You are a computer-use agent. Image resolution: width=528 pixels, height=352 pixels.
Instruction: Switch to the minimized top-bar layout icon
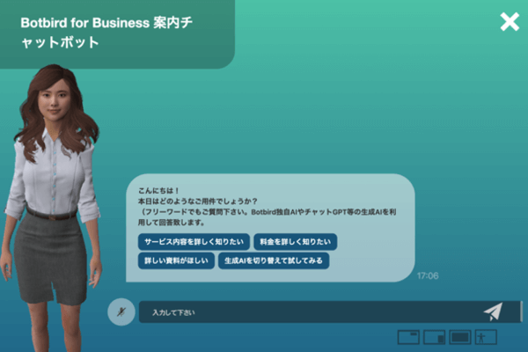[x=408, y=337]
